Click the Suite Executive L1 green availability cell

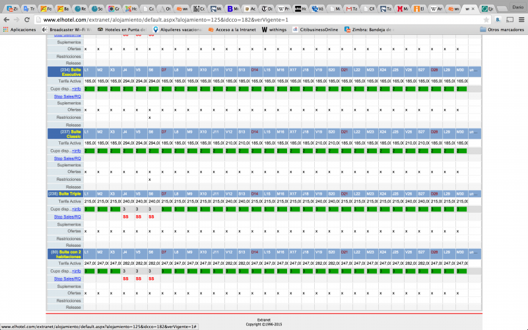pyautogui.click(x=90, y=88)
